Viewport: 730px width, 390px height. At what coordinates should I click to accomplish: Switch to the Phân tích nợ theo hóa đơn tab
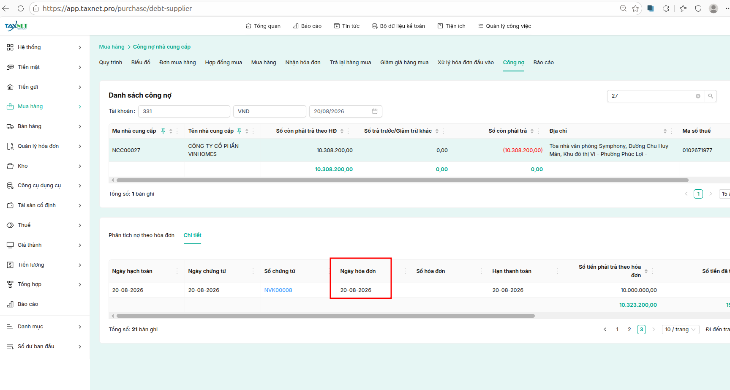pyautogui.click(x=142, y=235)
